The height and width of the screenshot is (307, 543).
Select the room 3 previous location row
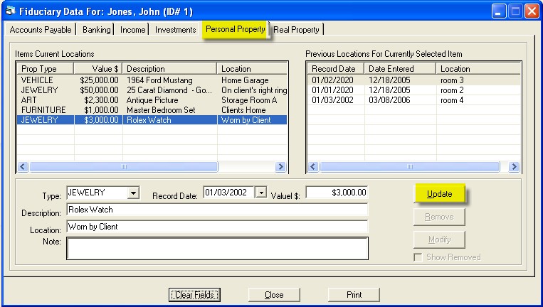point(413,80)
